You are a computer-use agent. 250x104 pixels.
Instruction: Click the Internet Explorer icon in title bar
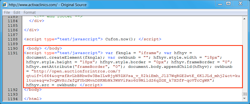click(5, 5)
